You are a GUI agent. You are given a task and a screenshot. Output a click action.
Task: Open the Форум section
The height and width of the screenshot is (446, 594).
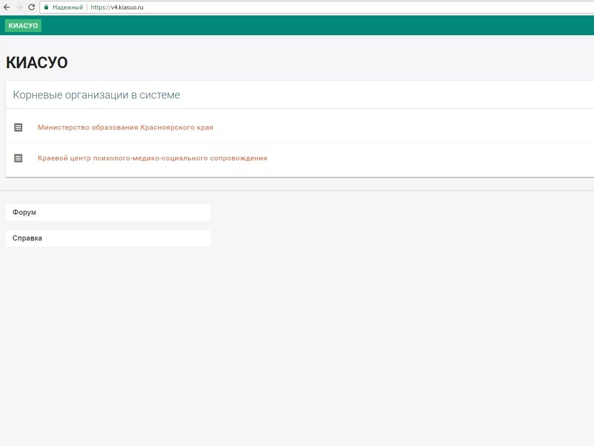coord(108,213)
